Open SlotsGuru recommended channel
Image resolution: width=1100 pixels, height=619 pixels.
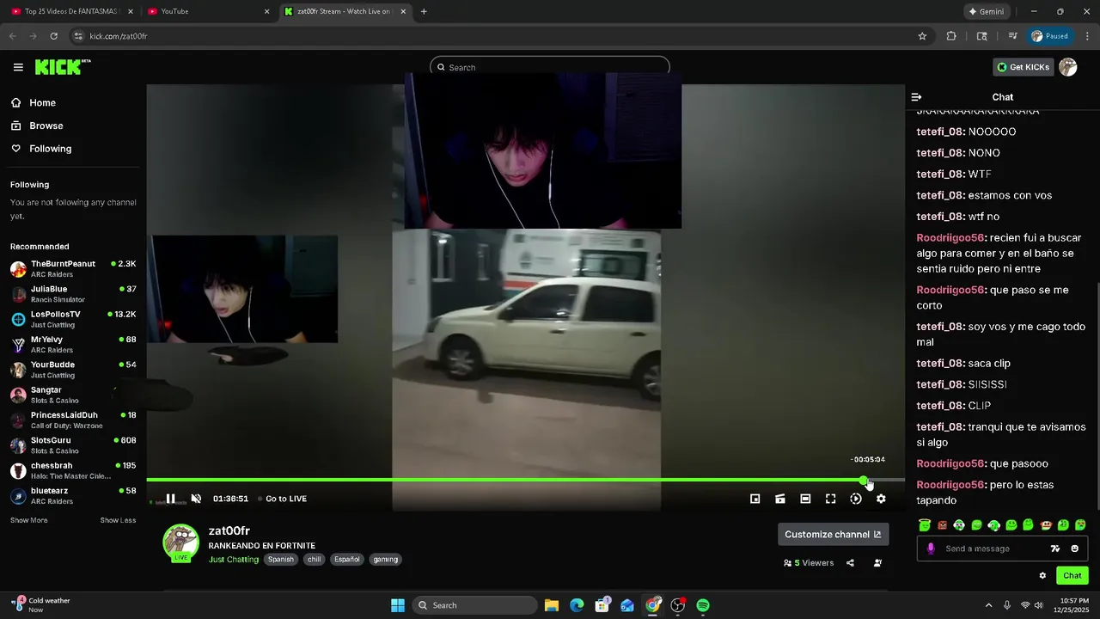pos(73,445)
